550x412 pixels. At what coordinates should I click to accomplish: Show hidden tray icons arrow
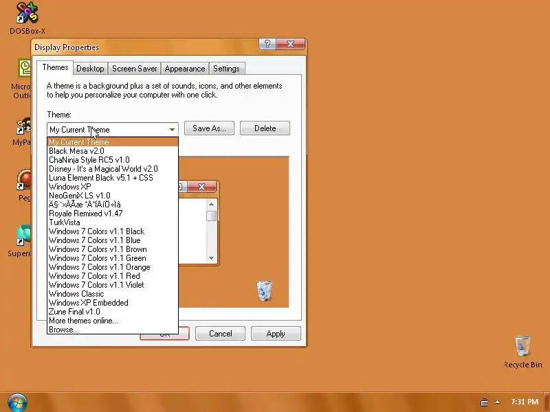497,402
